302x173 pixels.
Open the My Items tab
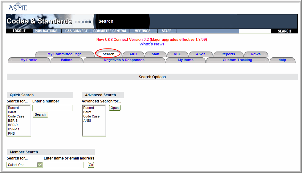[x=186, y=60]
